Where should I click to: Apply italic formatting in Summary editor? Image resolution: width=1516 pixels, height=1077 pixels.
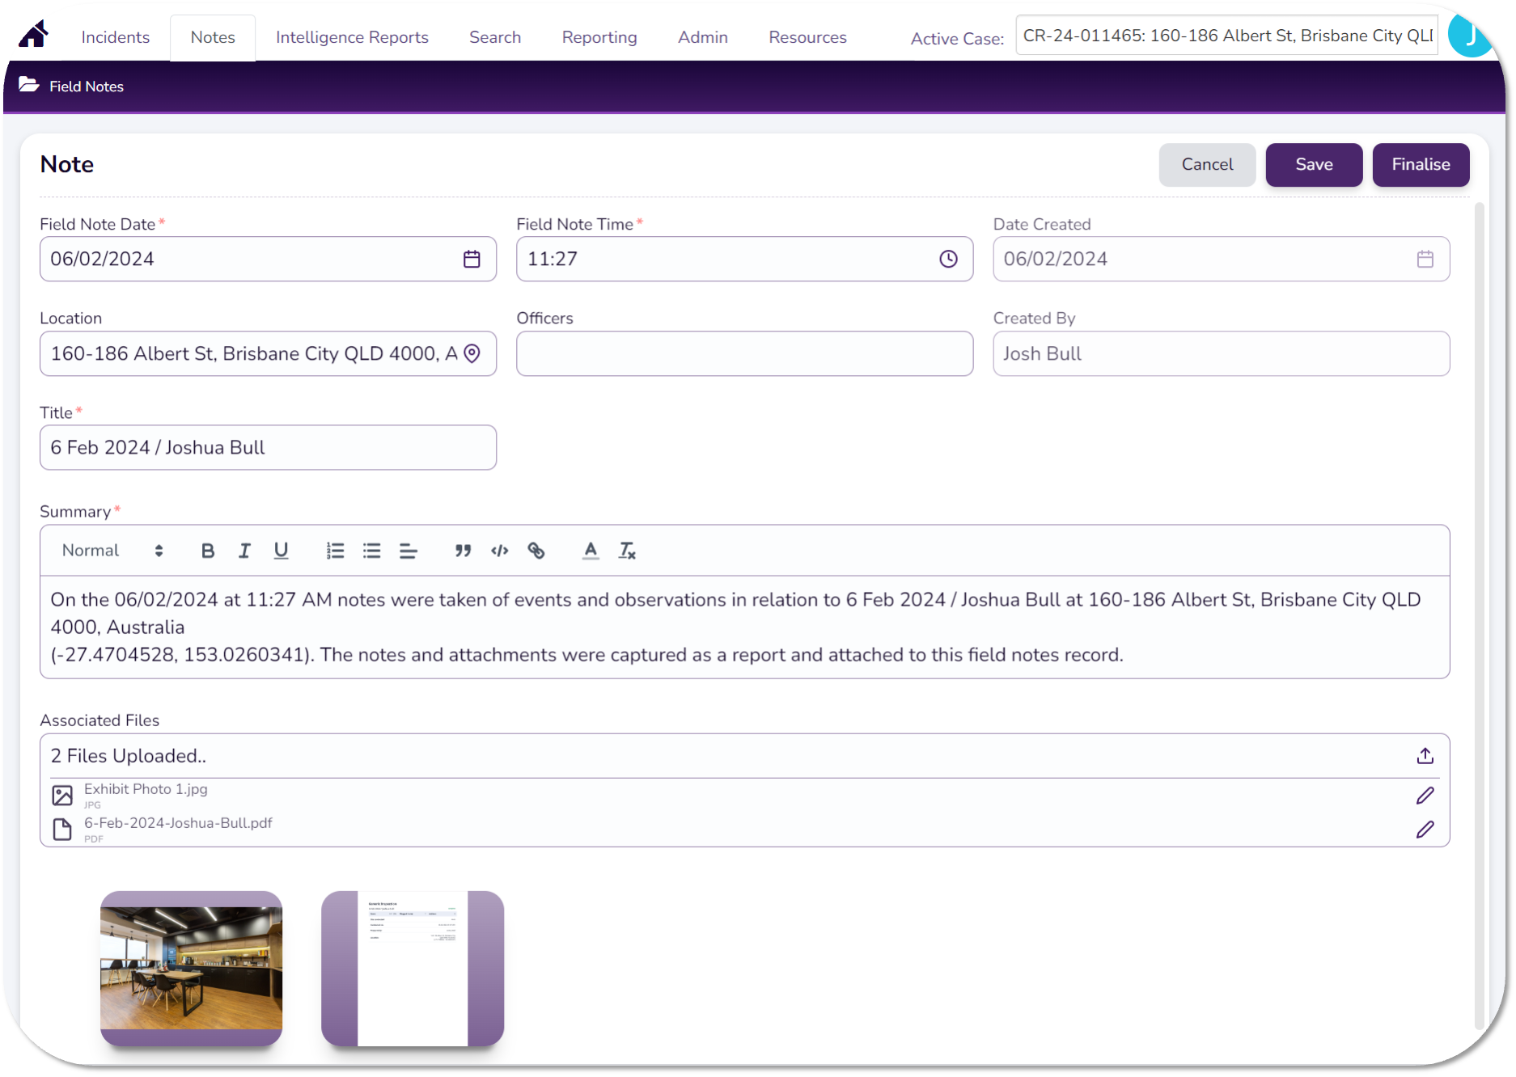click(x=244, y=551)
